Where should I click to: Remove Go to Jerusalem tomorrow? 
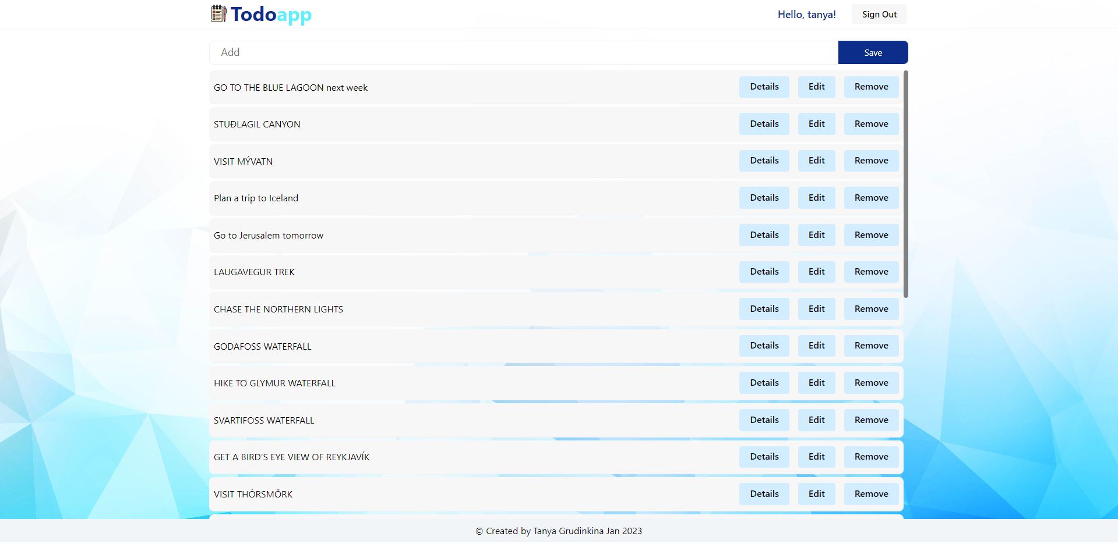[x=871, y=235]
